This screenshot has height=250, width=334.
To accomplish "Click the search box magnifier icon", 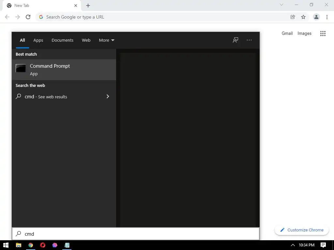I will [18, 234].
